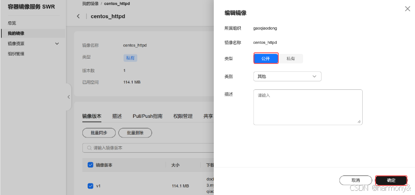Switch to the 镜像版本 tab
The width and height of the screenshot is (415, 195).
pos(92,116)
